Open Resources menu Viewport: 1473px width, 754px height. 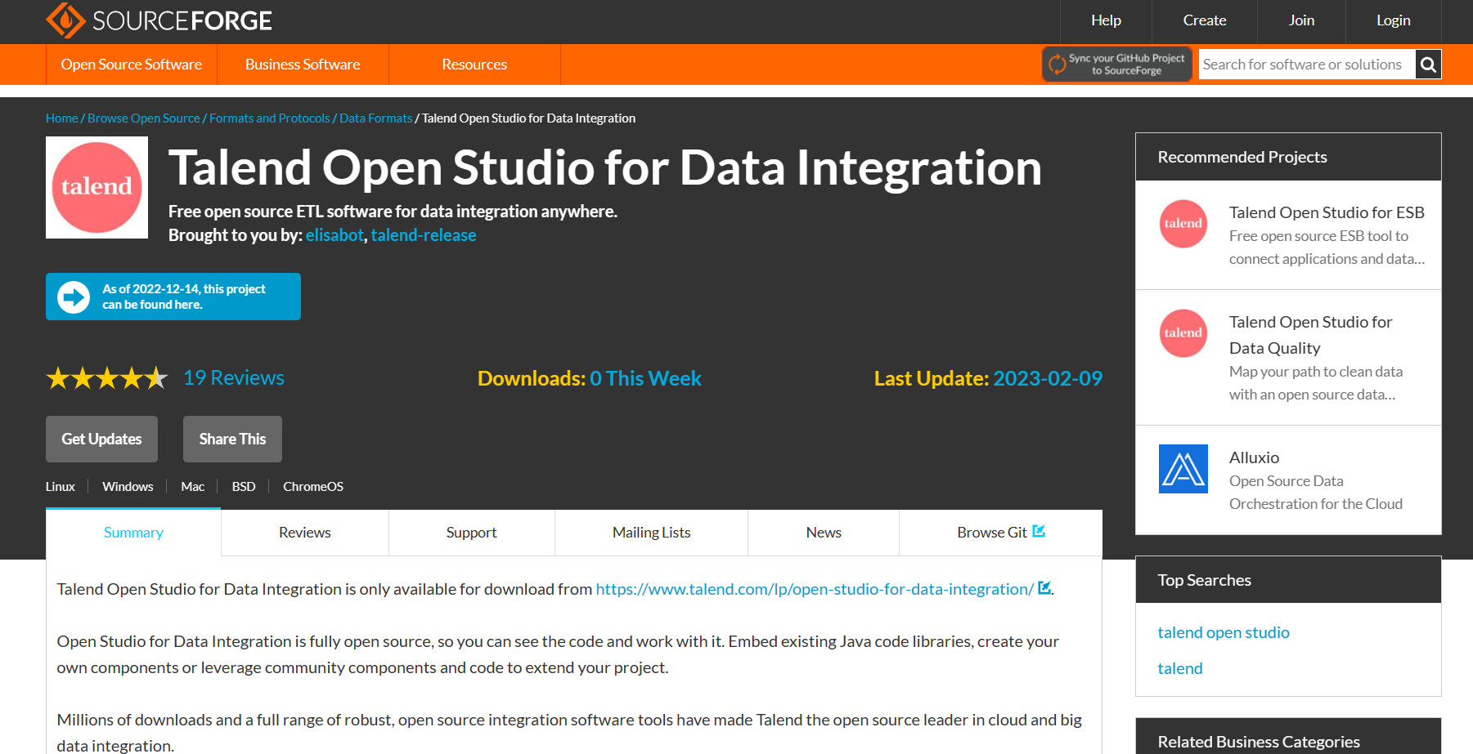pos(474,65)
